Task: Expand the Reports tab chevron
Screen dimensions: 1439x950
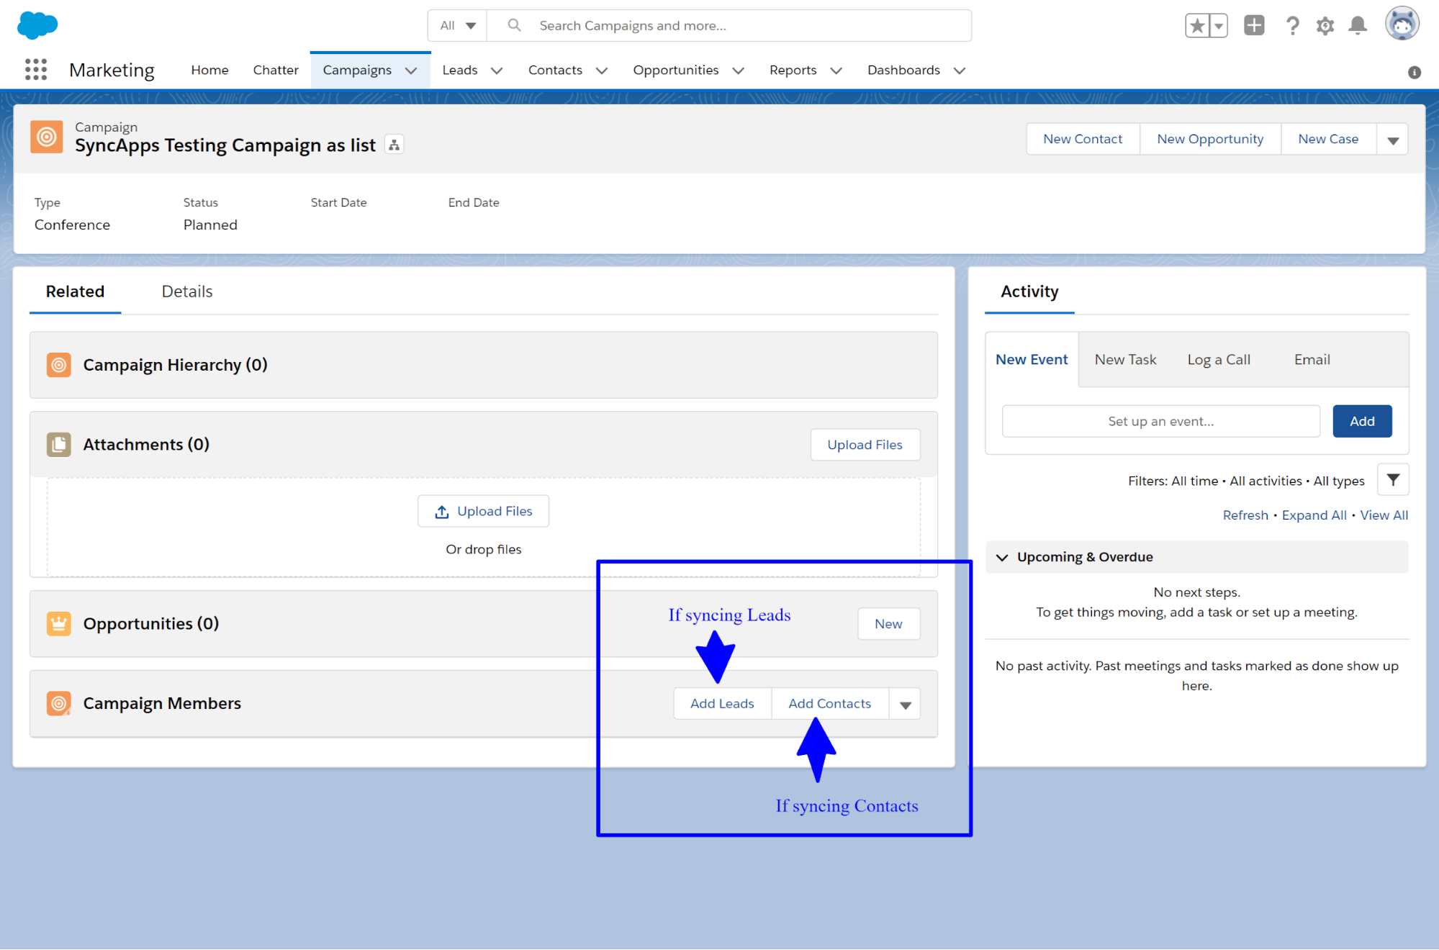Action: pyautogui.click(x=836, y=71)
